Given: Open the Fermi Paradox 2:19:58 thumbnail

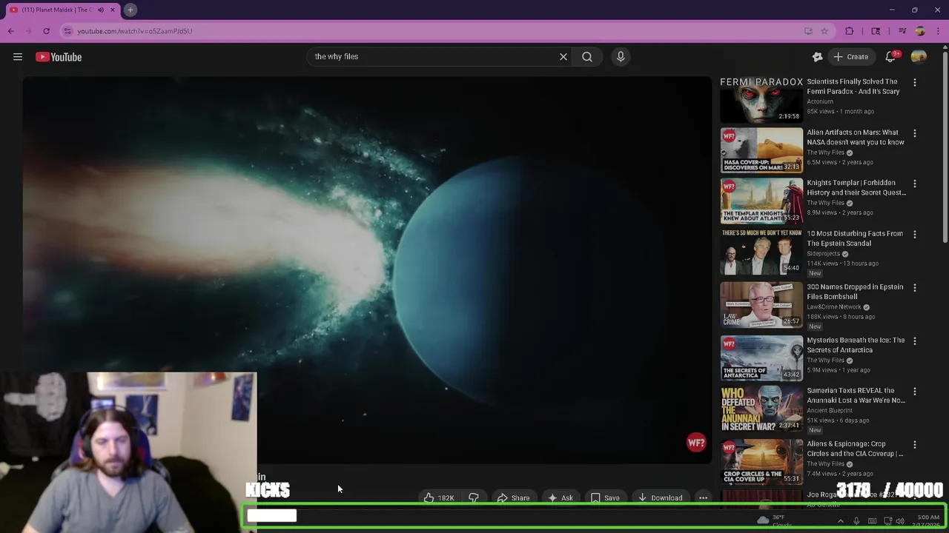Looking at the screenshot, I should coord(761,100).
